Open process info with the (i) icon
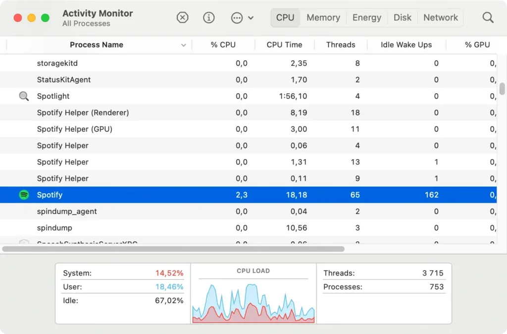The width and height of the screenshot is (507, 334). tap(209, 18)
